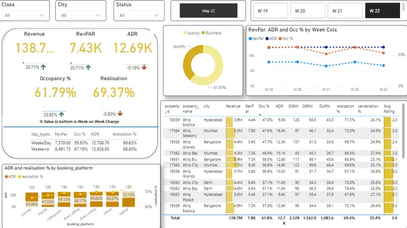Click the 69.37% Realisation KPI value
Viewport: 407px width, 228px height.
point(114,93)
